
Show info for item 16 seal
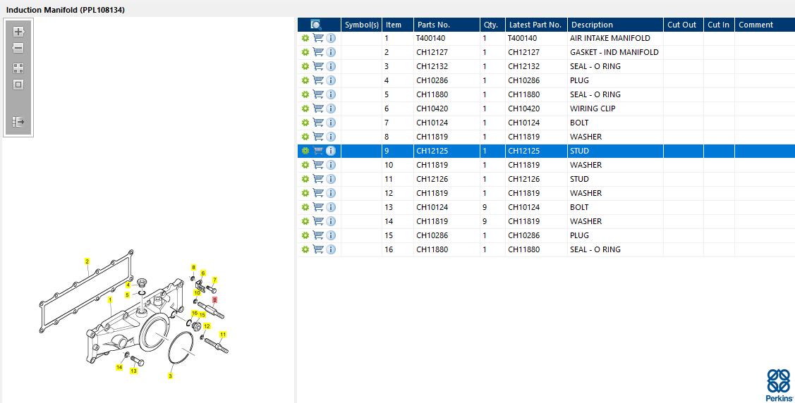331,249
